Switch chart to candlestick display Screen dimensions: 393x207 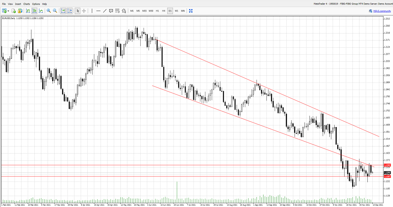click(x=34, y=11)
